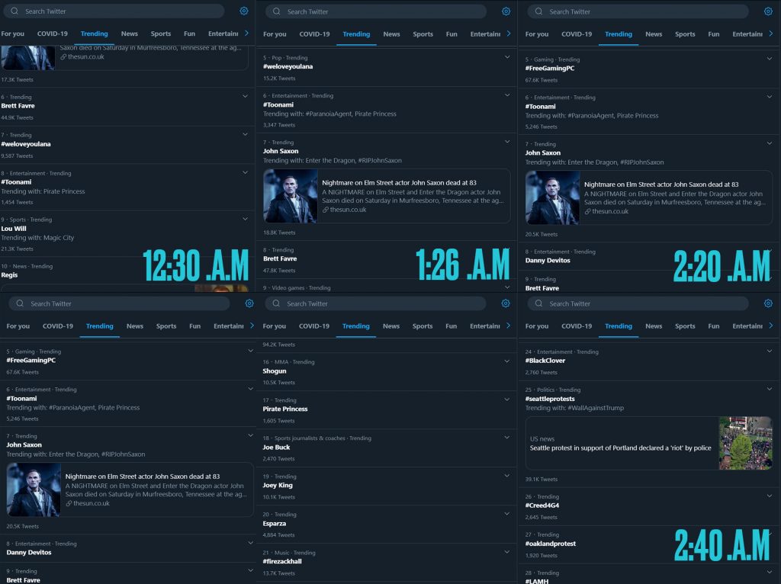781x584 pixels.
Task: Open chevron menu on #seattleprotests trend
Action: 770,389
